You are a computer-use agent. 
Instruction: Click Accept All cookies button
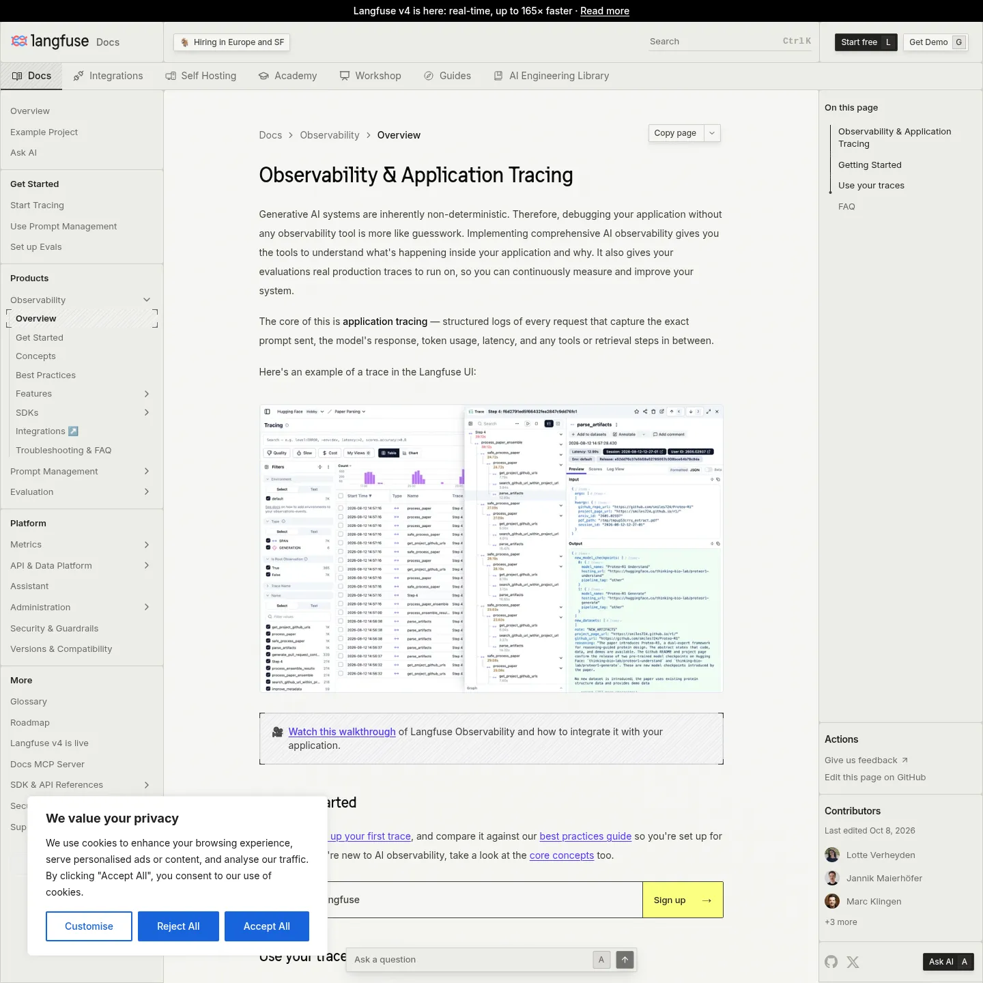(x=267, y=926)
